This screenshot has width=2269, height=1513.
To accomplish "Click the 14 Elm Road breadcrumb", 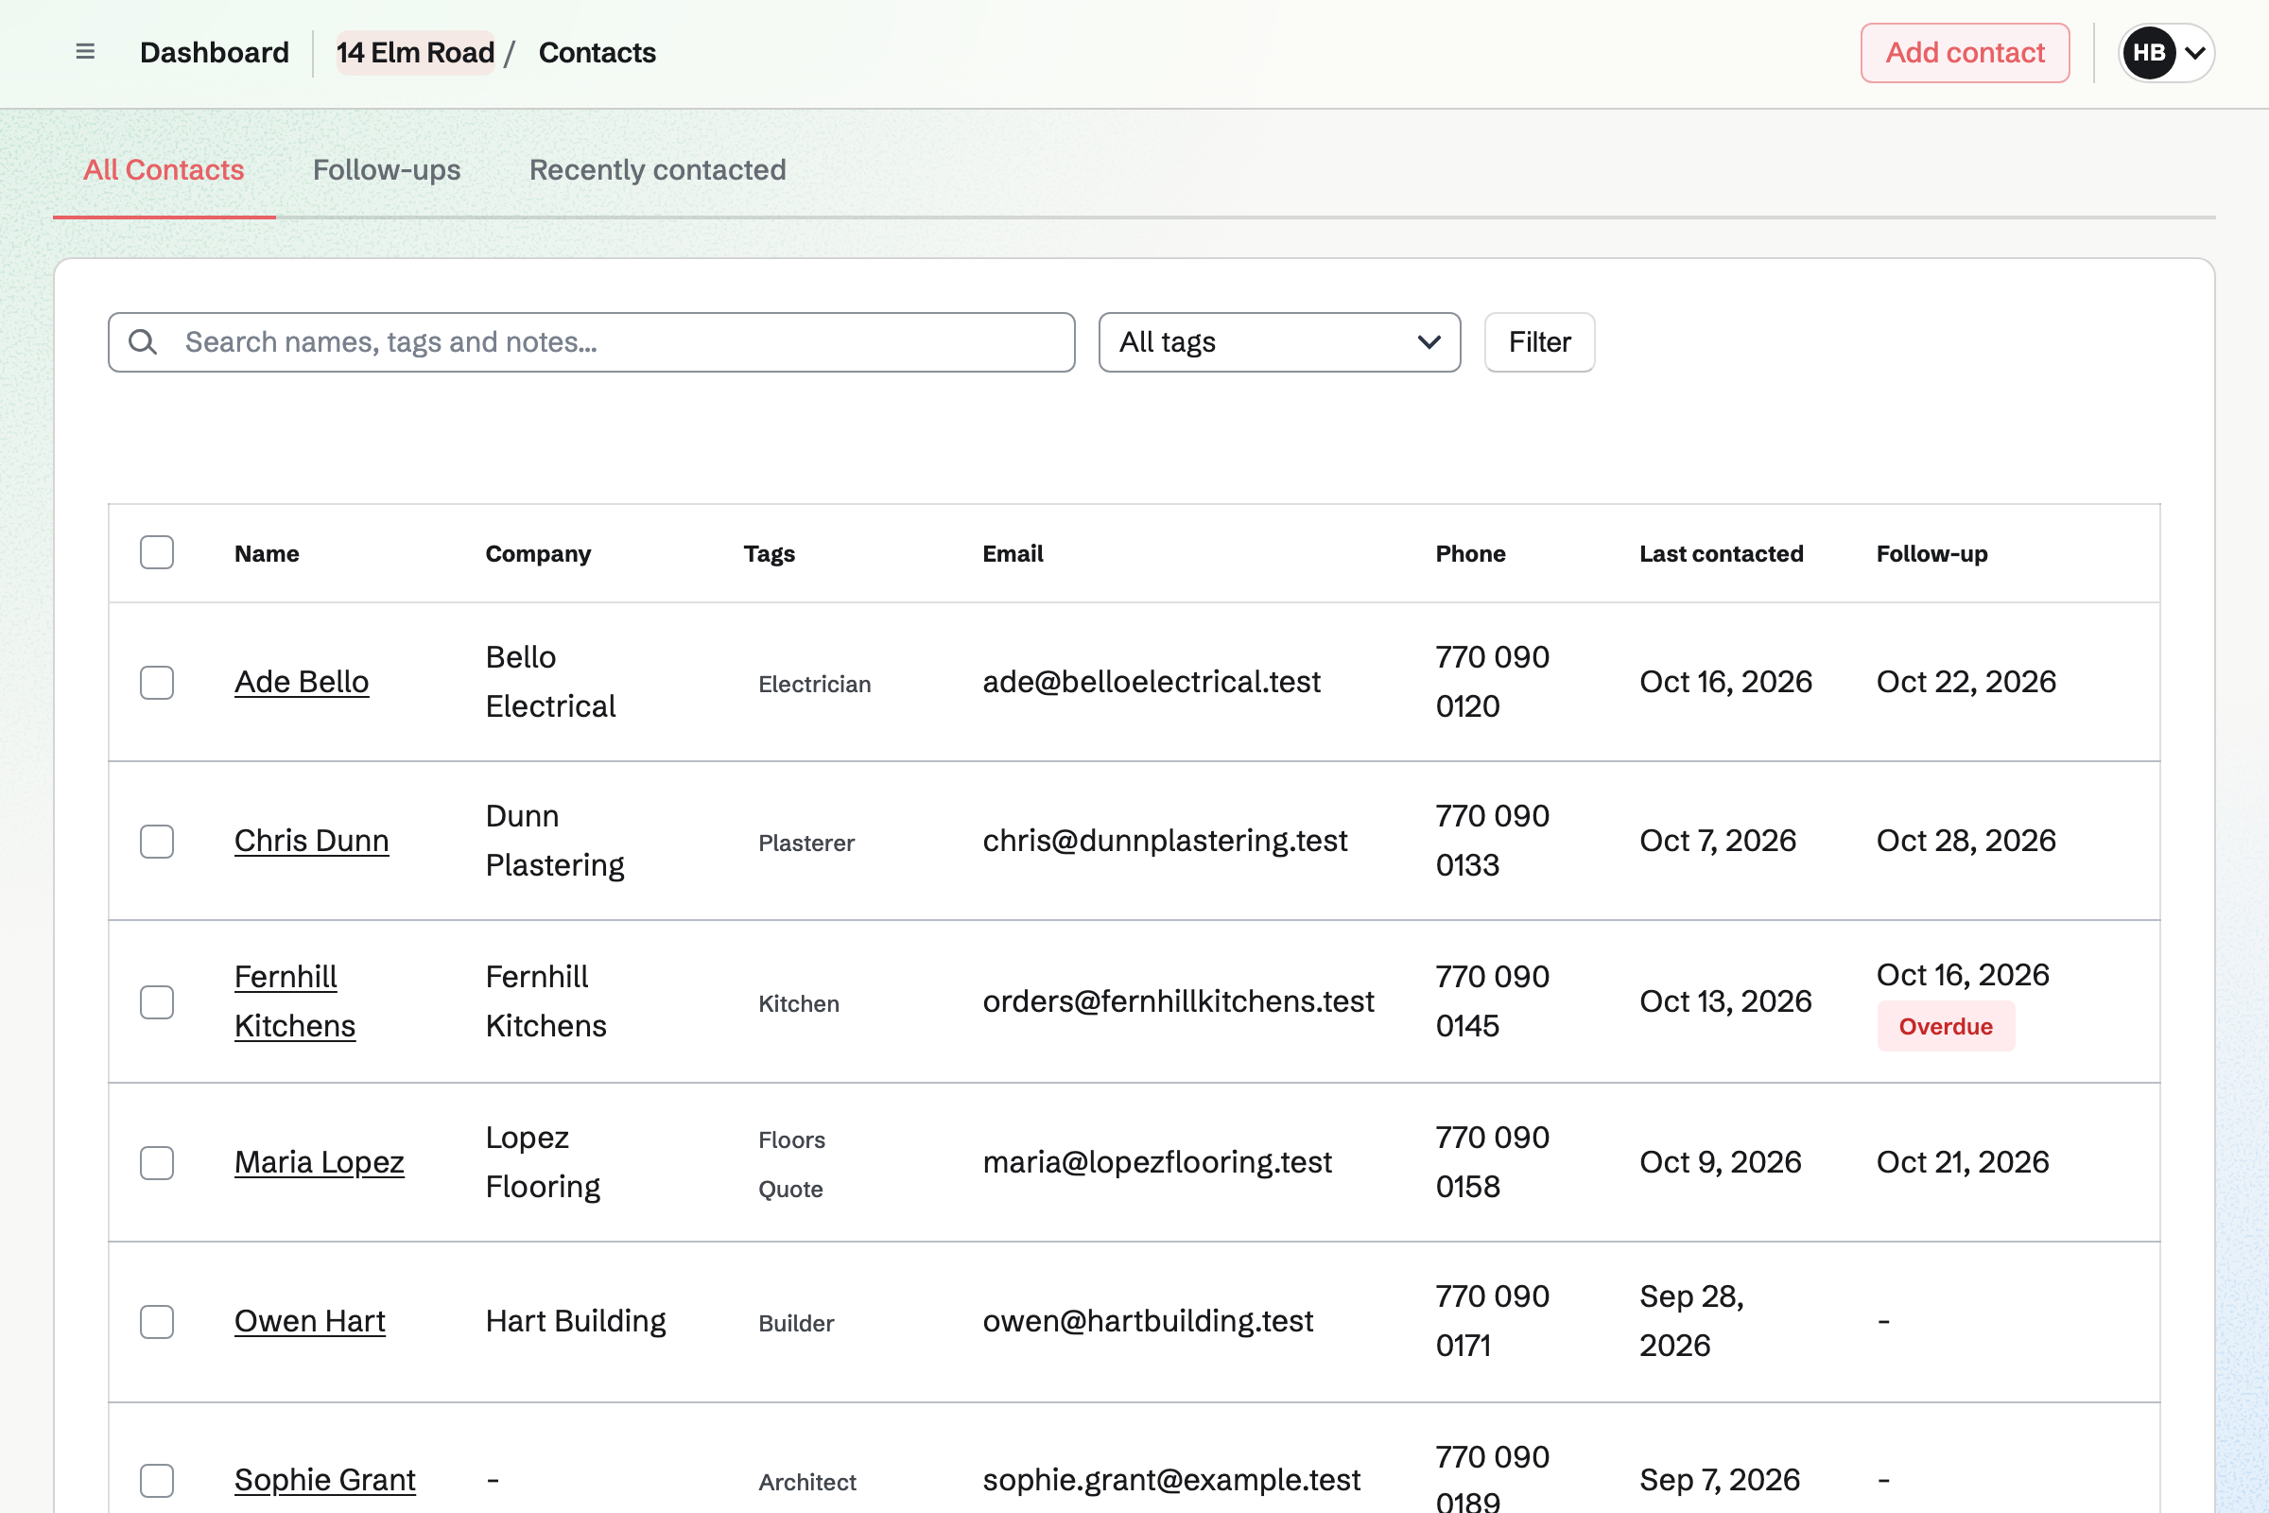I will (415, 52).
